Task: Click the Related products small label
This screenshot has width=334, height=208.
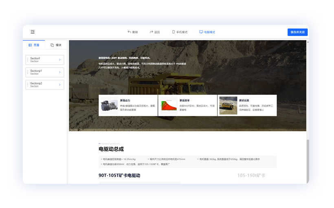Action: tap(110, 144)
